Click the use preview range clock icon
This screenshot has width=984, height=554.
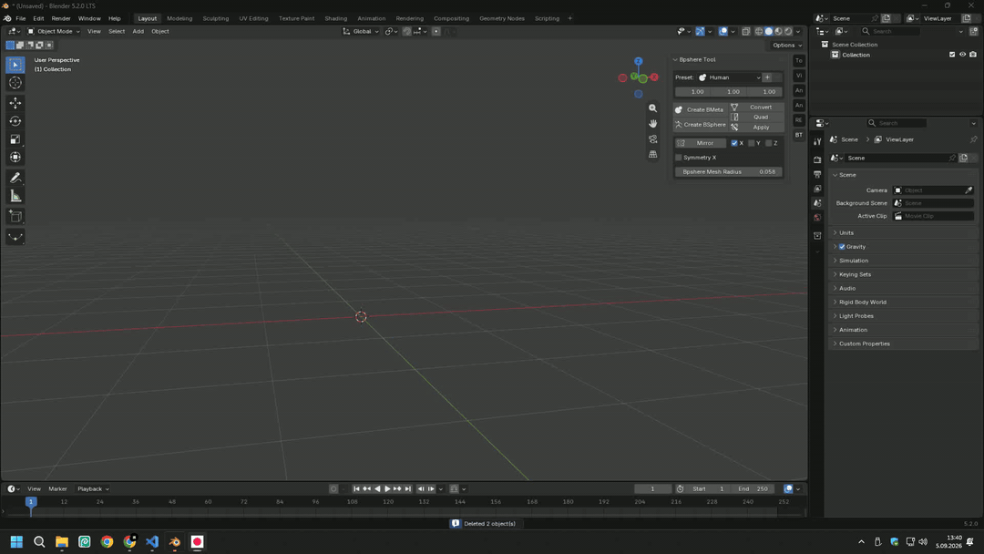pos(680,488)
